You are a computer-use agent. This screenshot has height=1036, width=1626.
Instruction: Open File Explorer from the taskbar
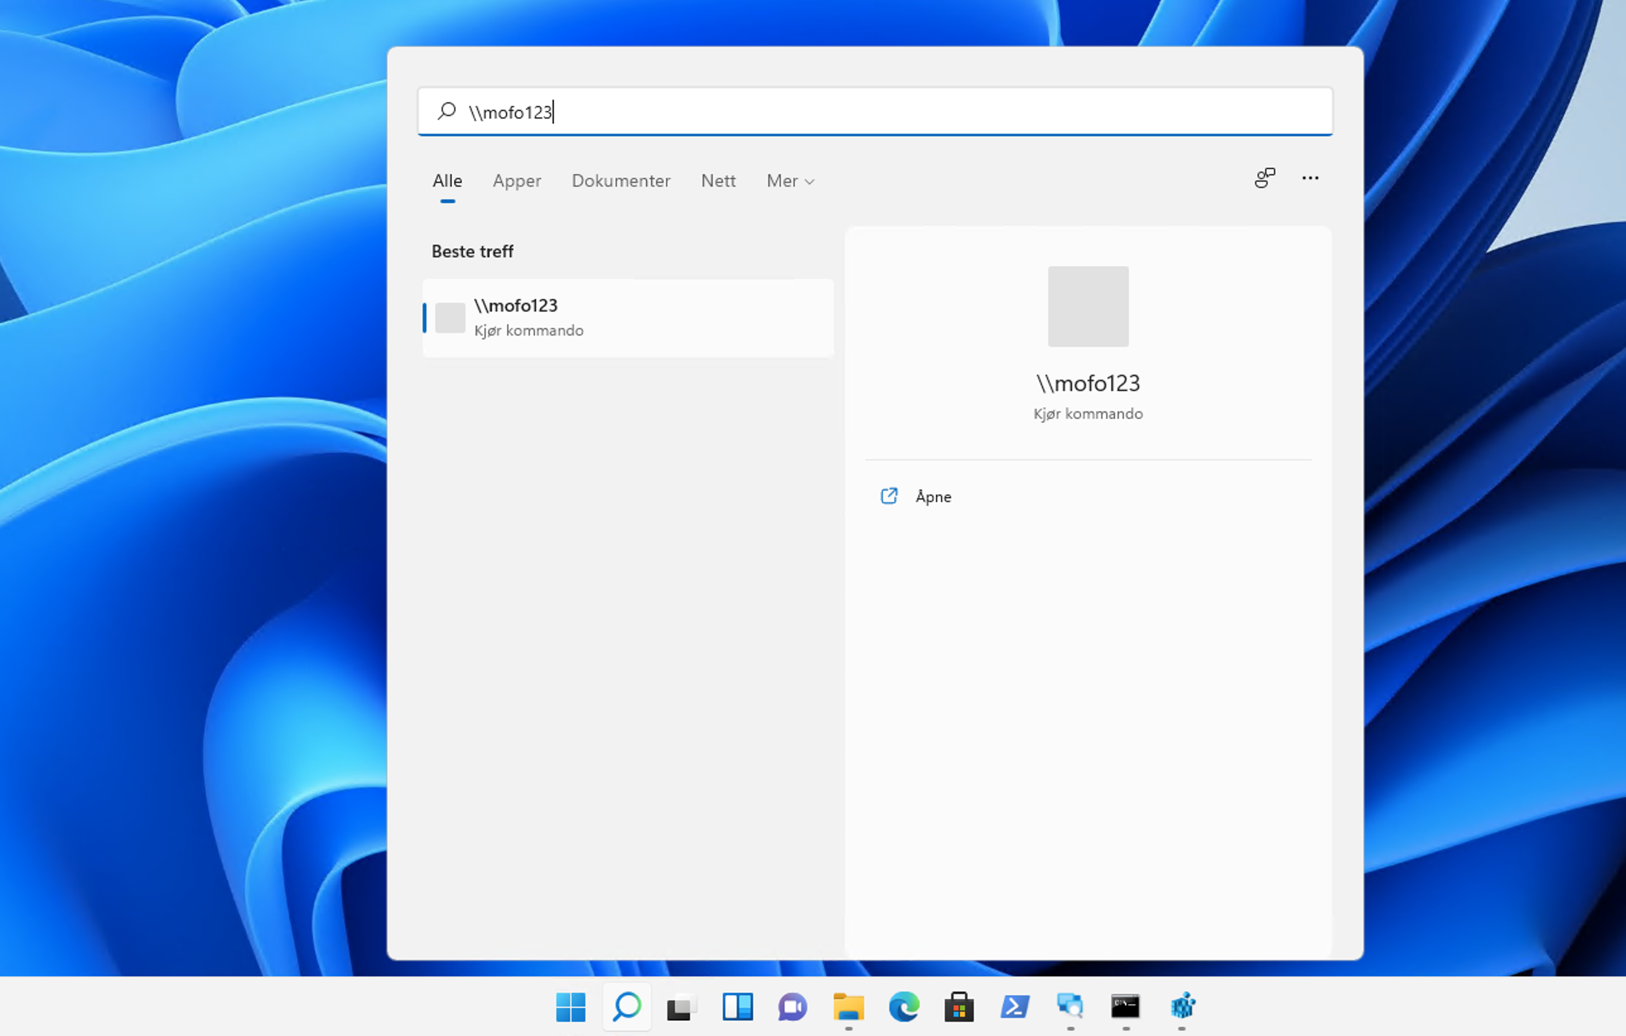tap(848, 1007)
